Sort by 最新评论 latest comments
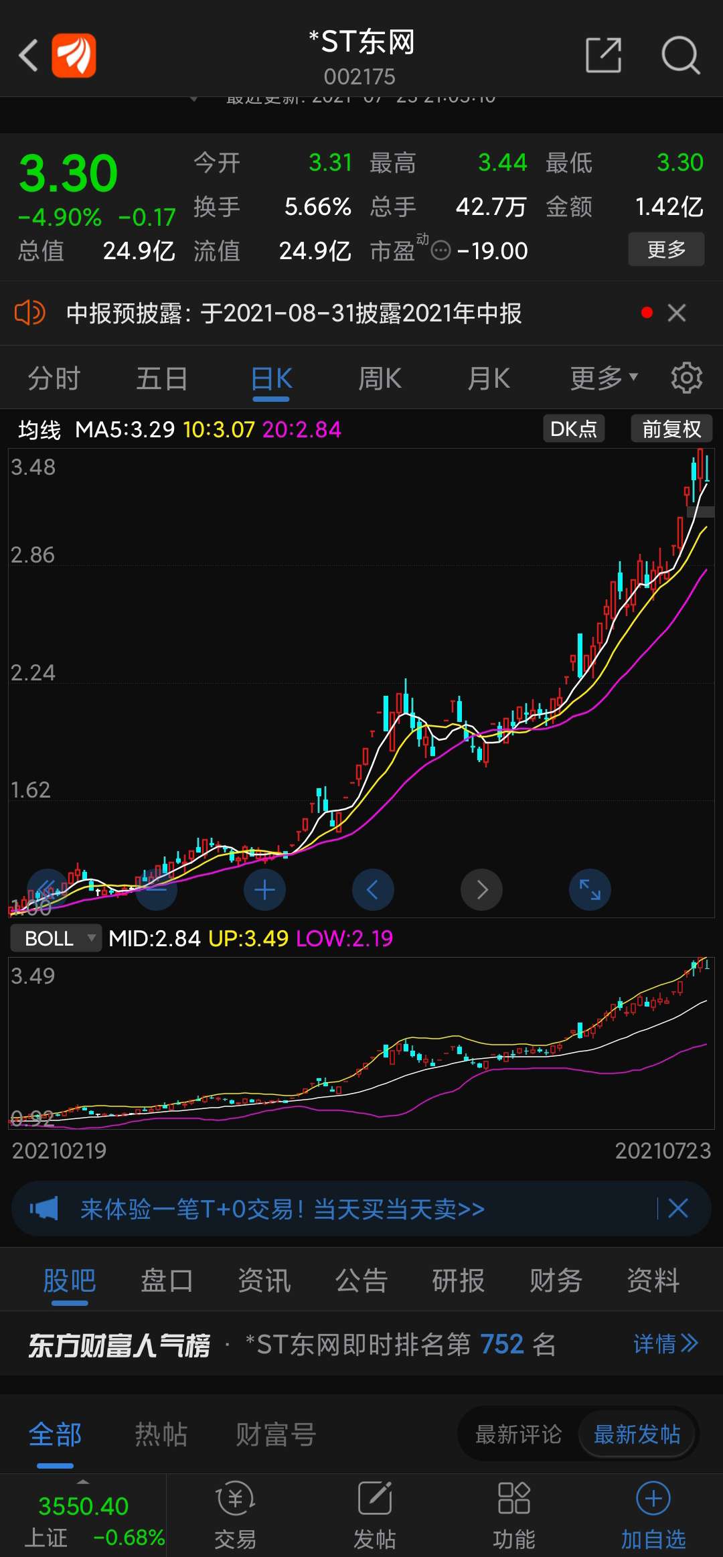The image size is (723, 1557). point(518,1434)
